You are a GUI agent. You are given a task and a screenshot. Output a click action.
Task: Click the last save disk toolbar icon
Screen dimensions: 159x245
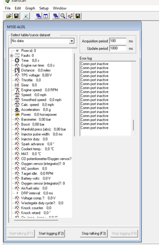pyautogui.click(x=78, y=16)
